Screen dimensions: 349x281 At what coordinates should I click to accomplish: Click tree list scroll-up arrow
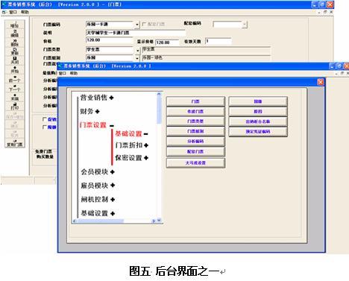pyautogui.click(x=159, y=94)
